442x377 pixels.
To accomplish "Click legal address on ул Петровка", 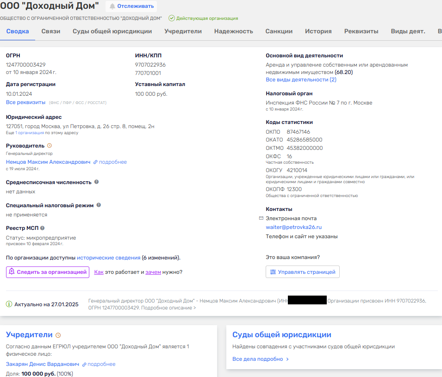I will (x=80, y=126).
